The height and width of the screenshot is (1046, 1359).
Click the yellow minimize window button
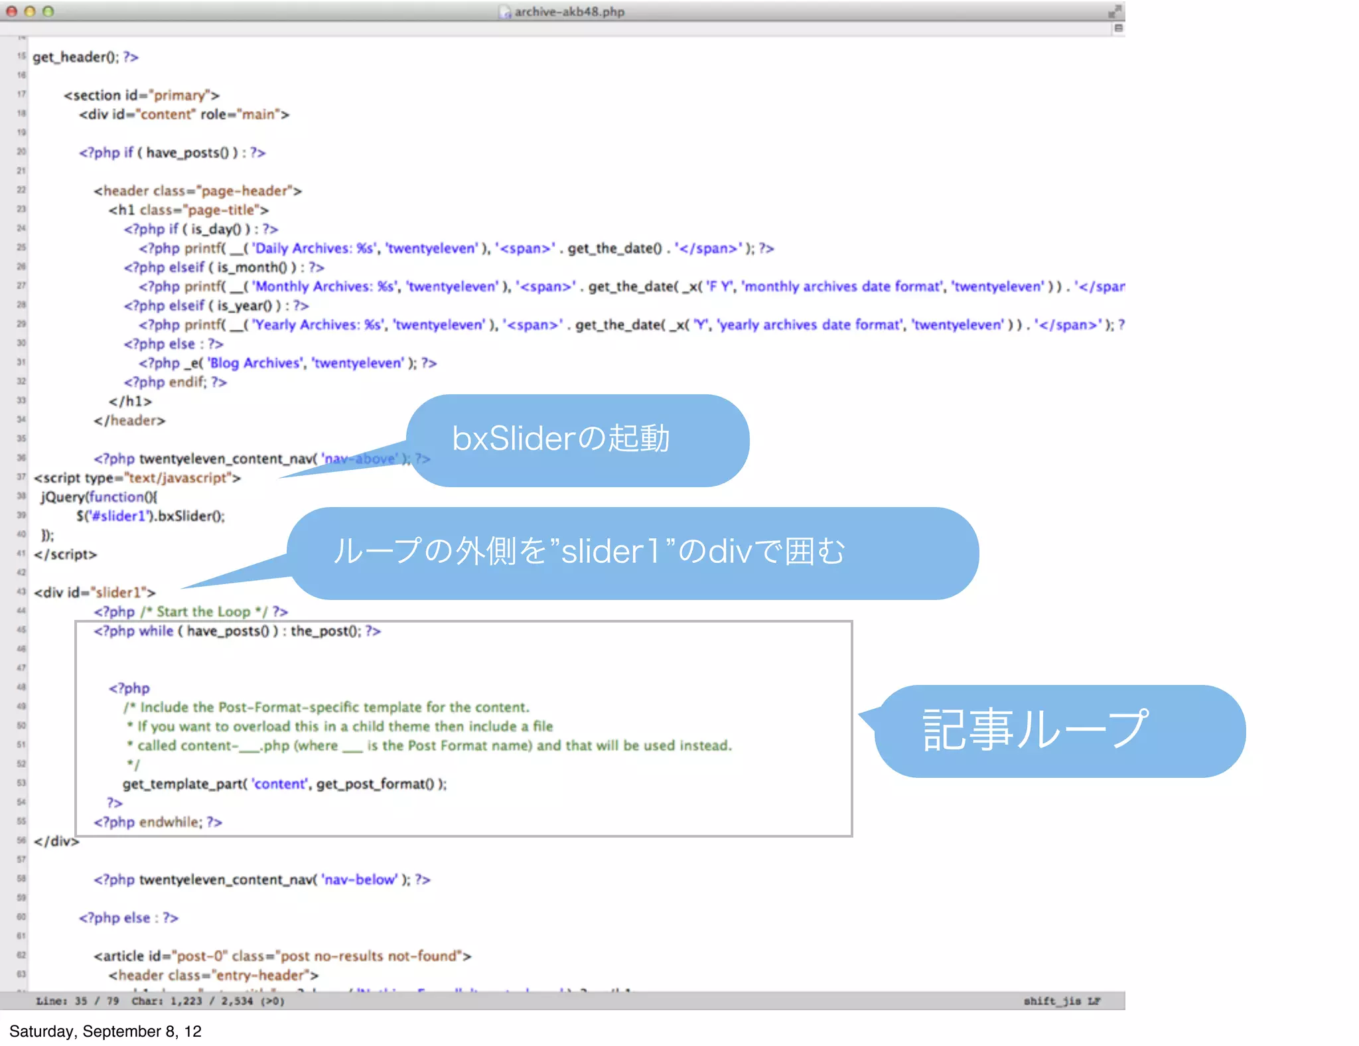(x=30, y=11)
